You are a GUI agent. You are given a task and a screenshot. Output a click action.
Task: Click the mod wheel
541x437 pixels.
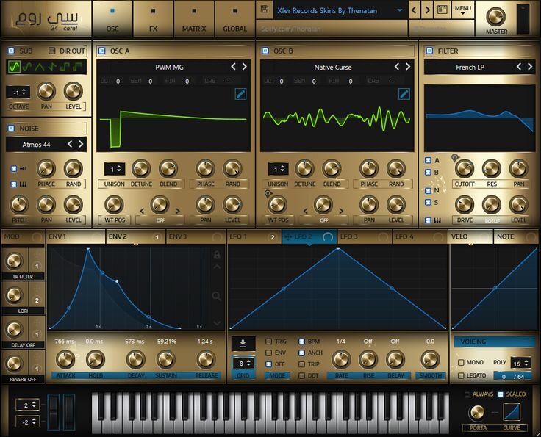coord(69,412)
